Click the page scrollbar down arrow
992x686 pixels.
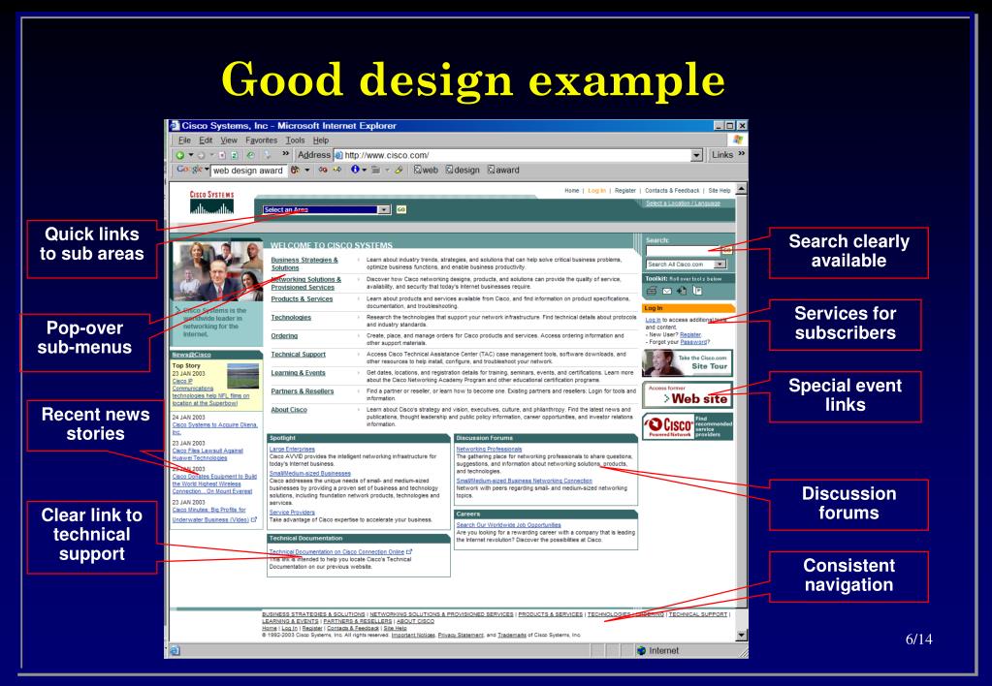[x=742, y=635]
